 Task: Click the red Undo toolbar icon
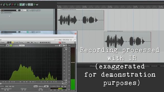pyautogui.click(x=12, y=5)
